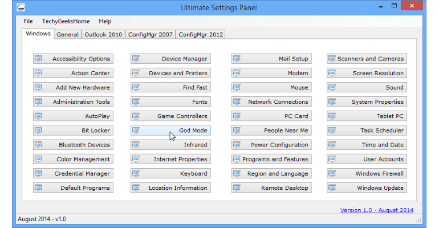Select the ConfigMgr 2012 tab
Viewport: 439px width, 228px height.
click(x=201, y=34)
